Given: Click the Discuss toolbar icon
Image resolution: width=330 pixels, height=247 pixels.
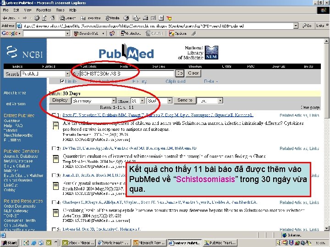Looking at the screenshot, I should pos(161,18).
